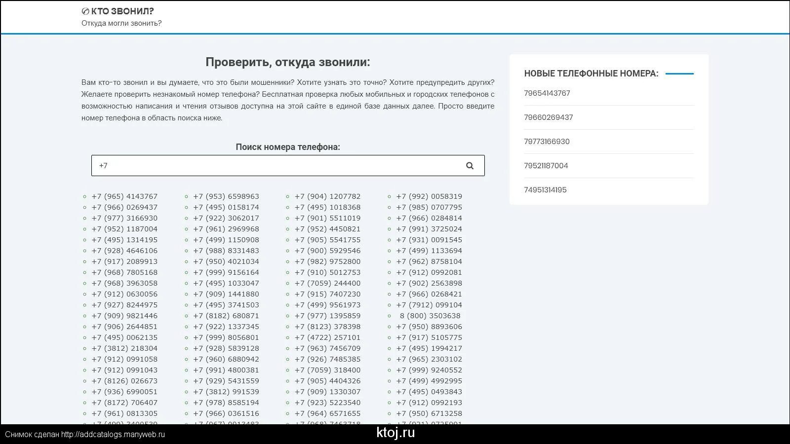
Task: Open number +7 (917) 2089913
Action: click(124, 261)
